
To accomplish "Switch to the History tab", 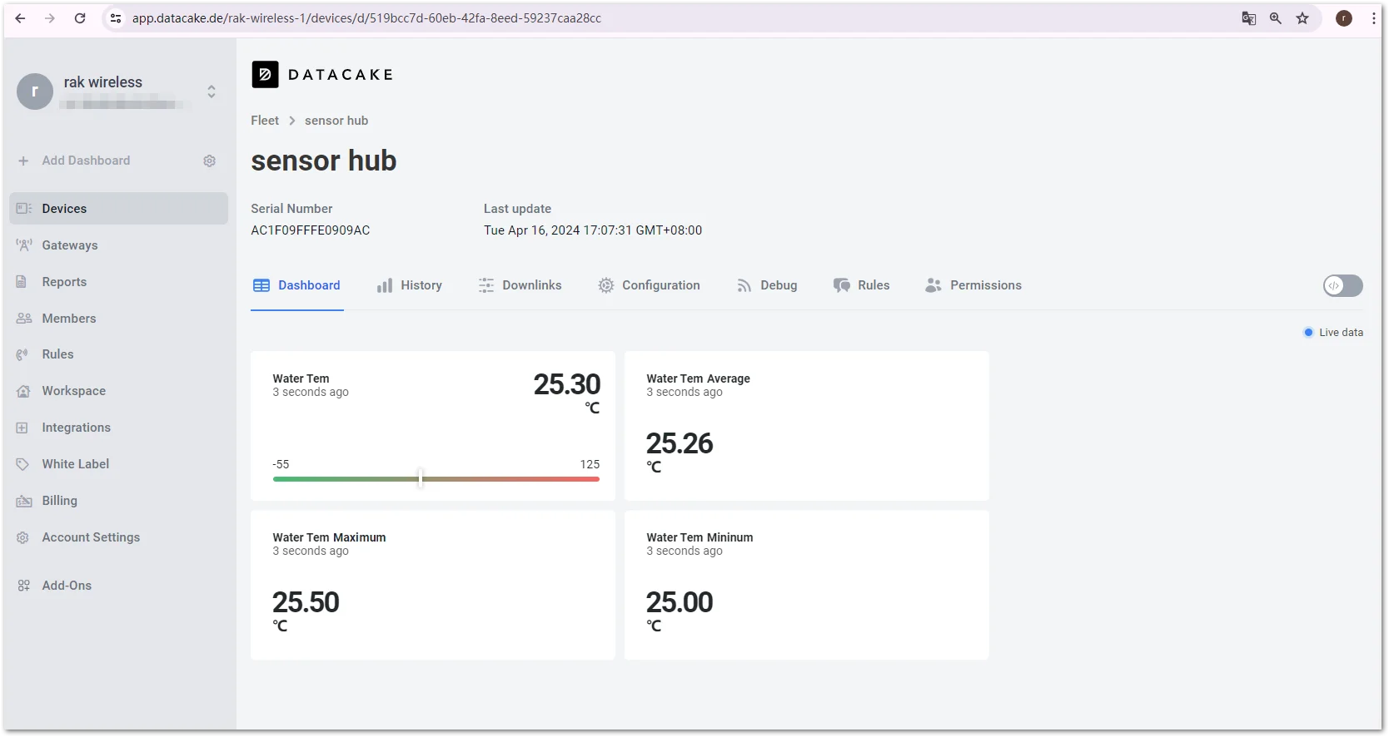I will 409,285.
